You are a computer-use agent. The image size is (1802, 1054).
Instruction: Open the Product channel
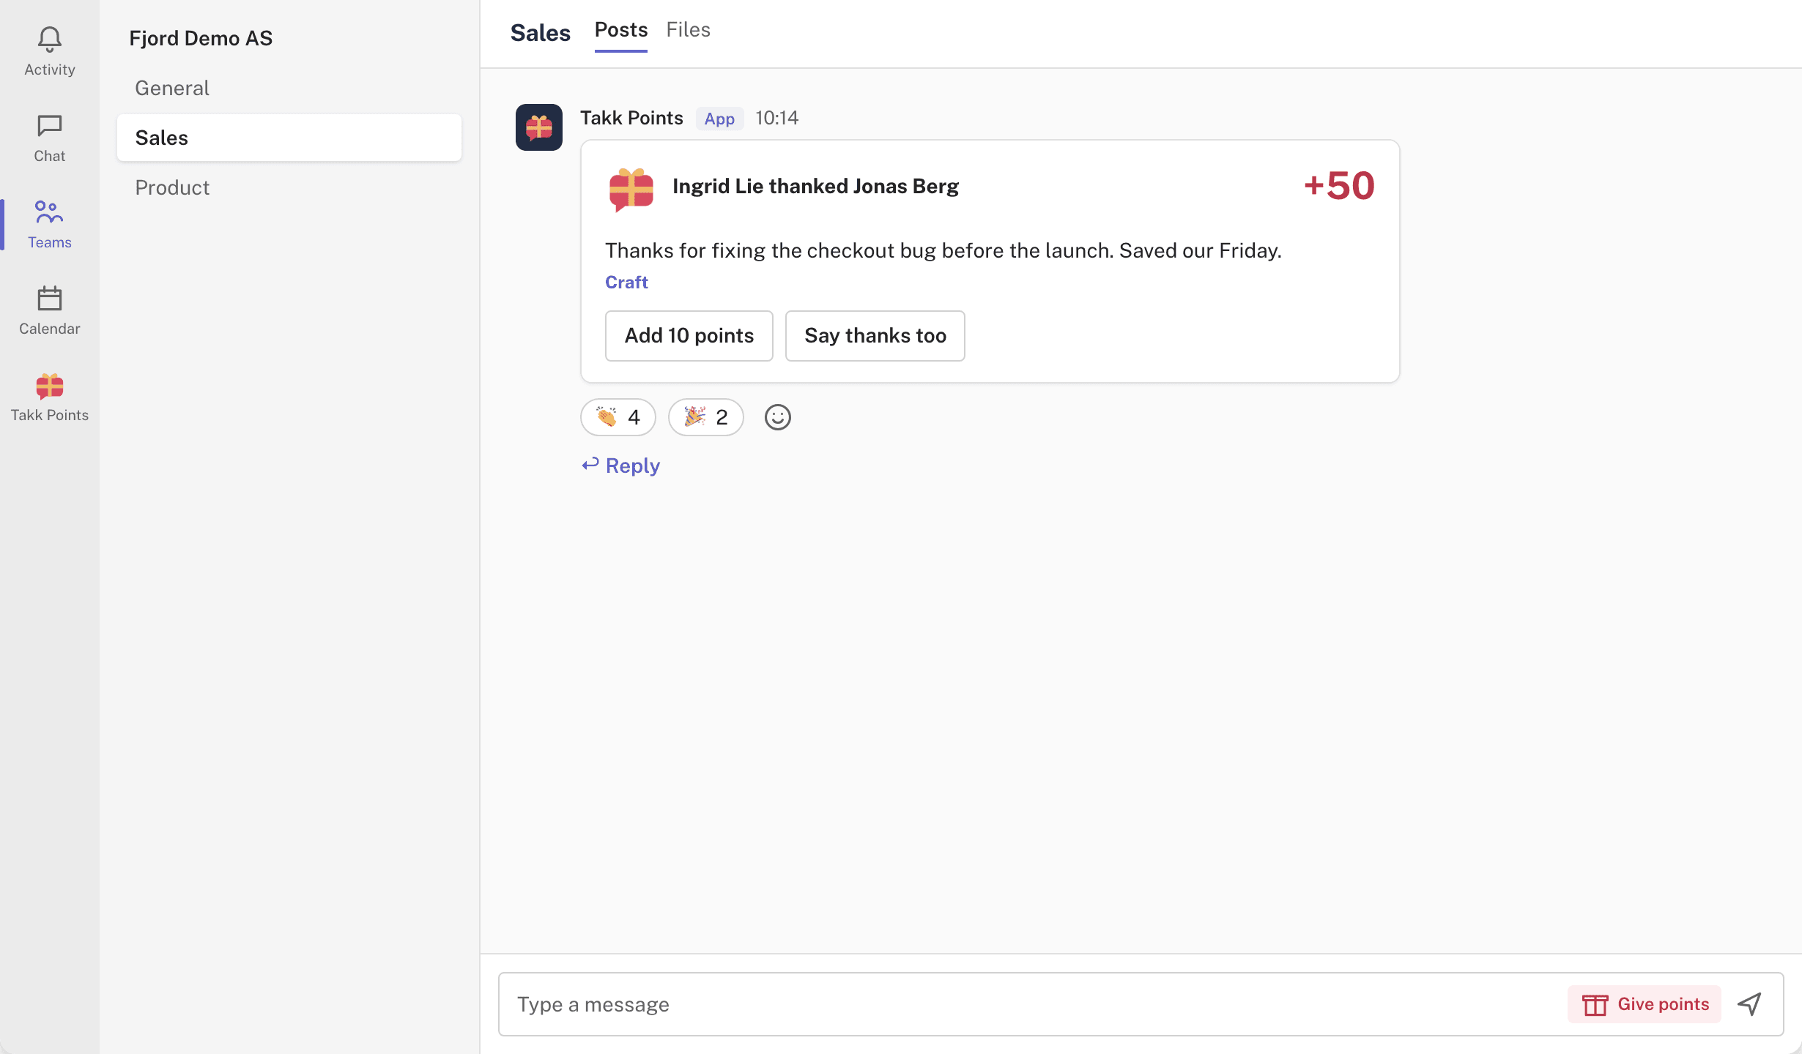(x=289, y=187)
